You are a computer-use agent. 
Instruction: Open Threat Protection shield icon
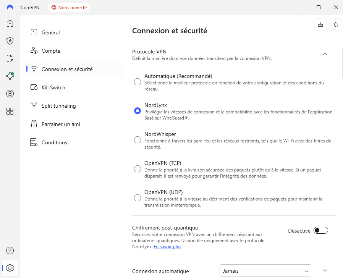pos(10,41)
